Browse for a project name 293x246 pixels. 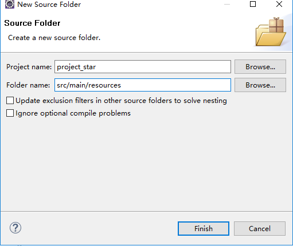(260, 67)
